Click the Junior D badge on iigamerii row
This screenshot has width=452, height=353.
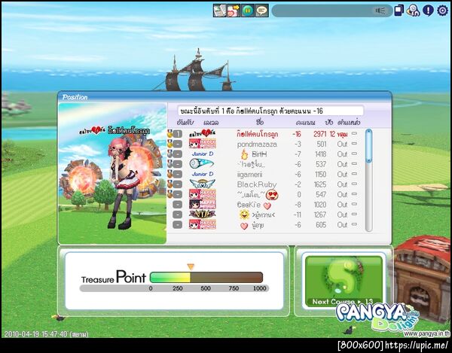tap(203, 174)
